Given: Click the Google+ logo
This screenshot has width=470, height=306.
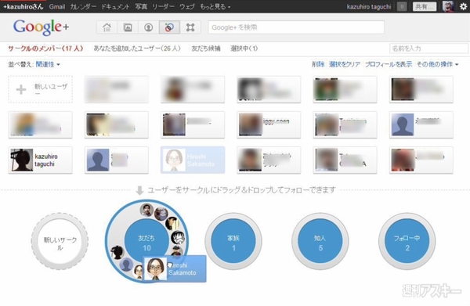Looking at the screenshot, I should click(x=41, y=27).
